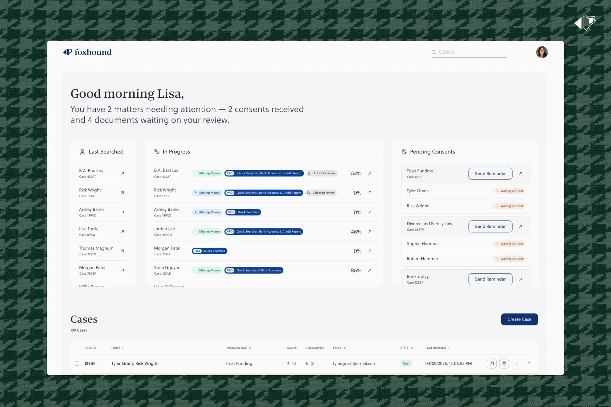Open Thomas Magnum case arrow
This screenshot has width=611, height=407.
point(122,251)
